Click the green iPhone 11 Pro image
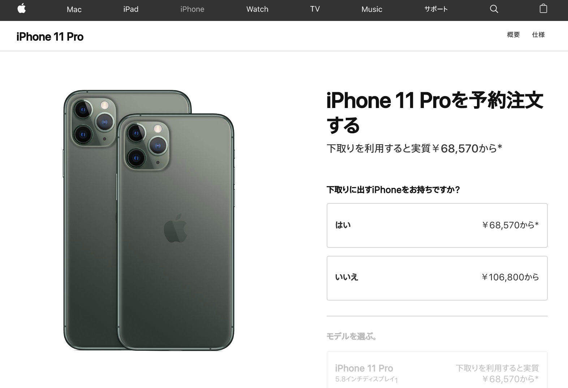Screen dimensions: 568x388 click(149, 220)
